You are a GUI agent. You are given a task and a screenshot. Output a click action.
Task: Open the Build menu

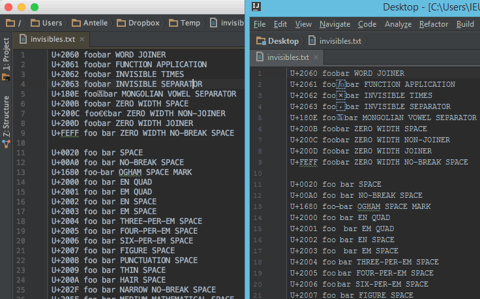pyautogui.click(x=465, y=24)
